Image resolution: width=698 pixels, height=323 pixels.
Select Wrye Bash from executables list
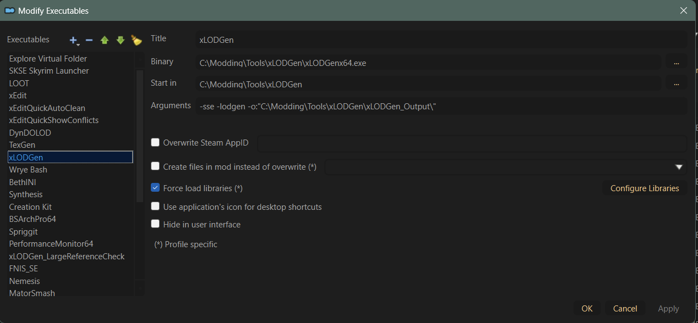point(28,170)
